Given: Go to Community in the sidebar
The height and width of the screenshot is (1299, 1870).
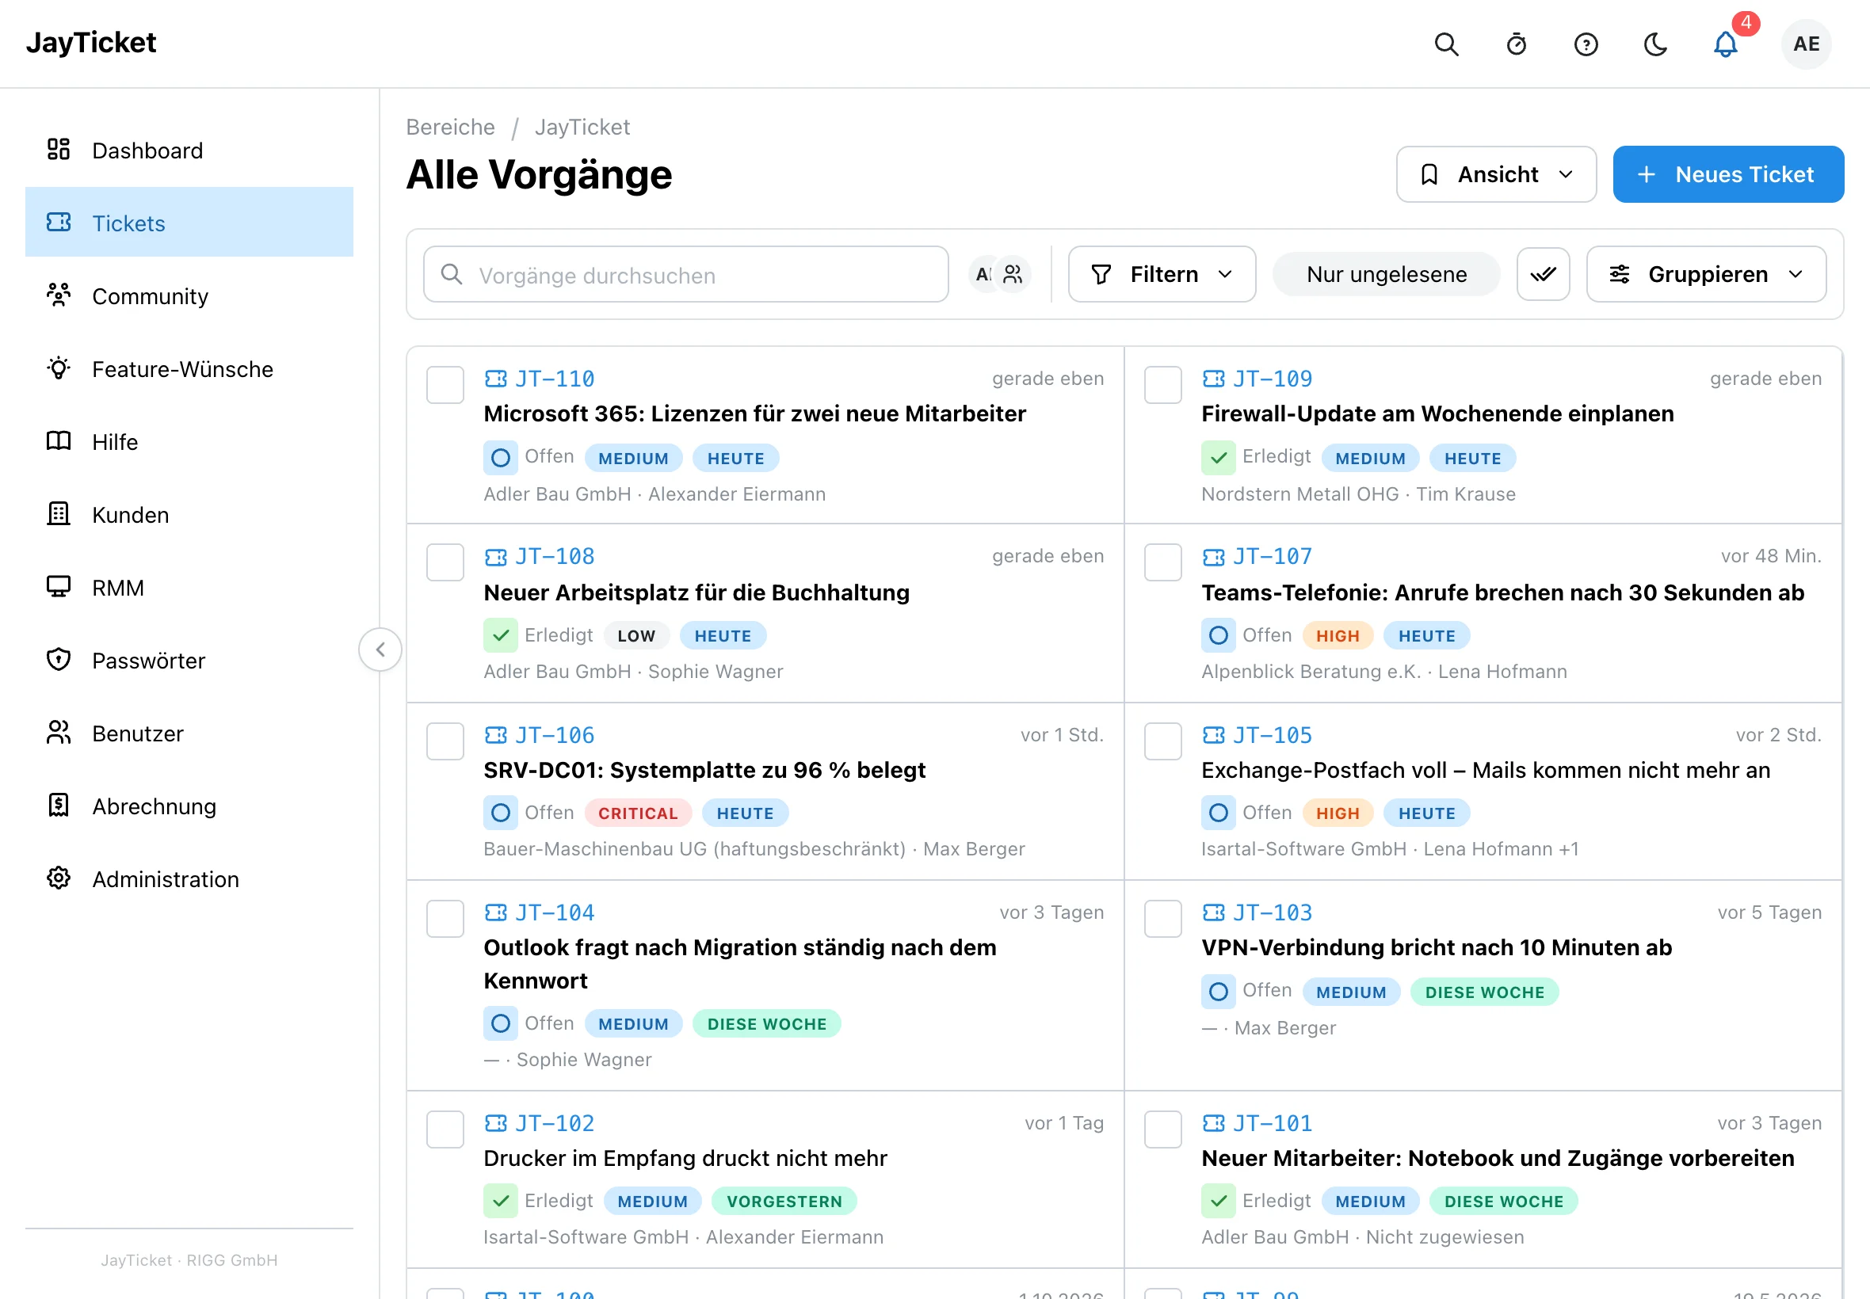Looking at the screenshot, I should [x=189, y=295].
